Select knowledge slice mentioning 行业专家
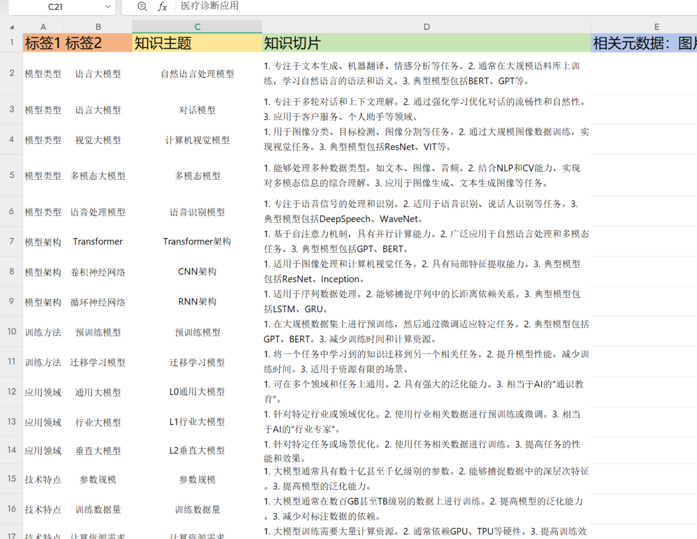This screenshot has height=539, width=697. coord(426,422)
